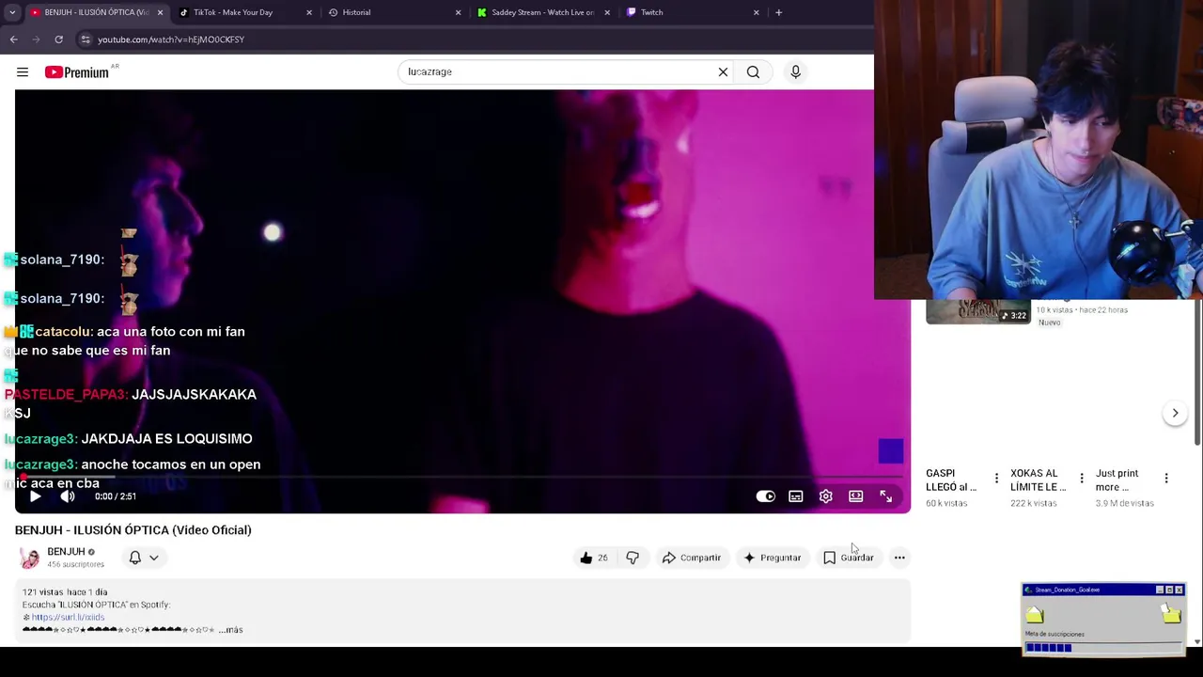1203x677 pixels.
Task: Select the BENJUH - ILUSIÓN ÓPTICA tab
Action: pyautogui.click(x=96, y=12)
